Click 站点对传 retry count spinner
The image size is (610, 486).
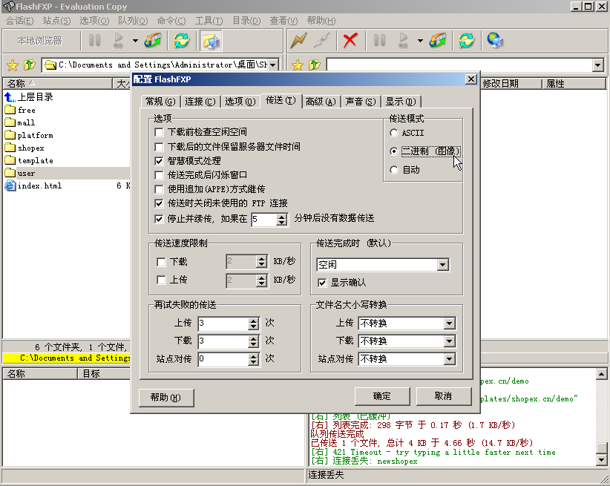coord(254,359)
